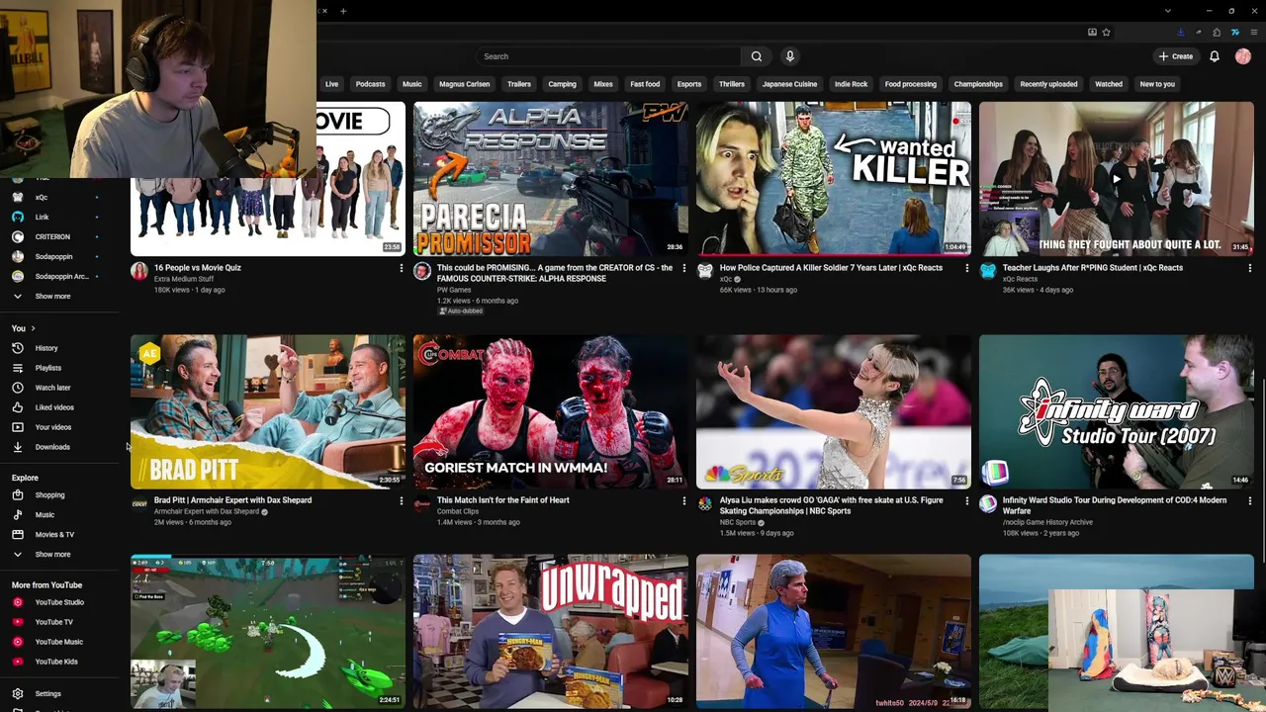Open the NBC Sports channel link
The height and width of the screenshot is (712, 1266).
tap(738, 522)
